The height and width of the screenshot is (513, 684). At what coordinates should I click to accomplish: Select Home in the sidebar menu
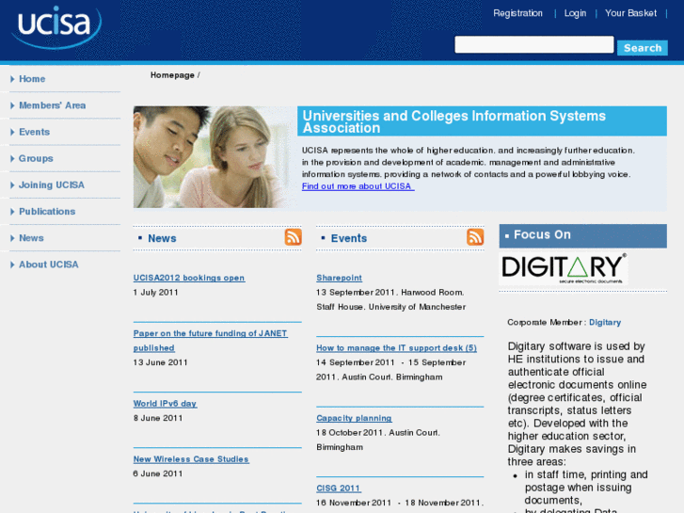click(32, 79)
